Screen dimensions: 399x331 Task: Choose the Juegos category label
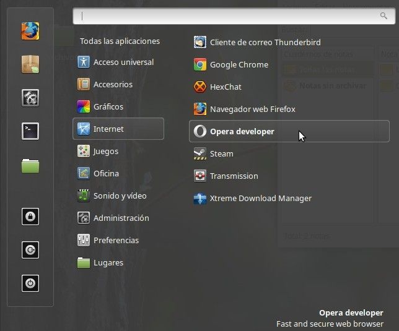pyautogui.click(x=105, y=152)
